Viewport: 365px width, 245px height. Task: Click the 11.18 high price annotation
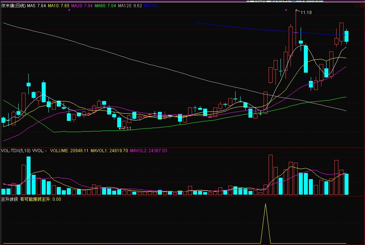click(306, 13)
